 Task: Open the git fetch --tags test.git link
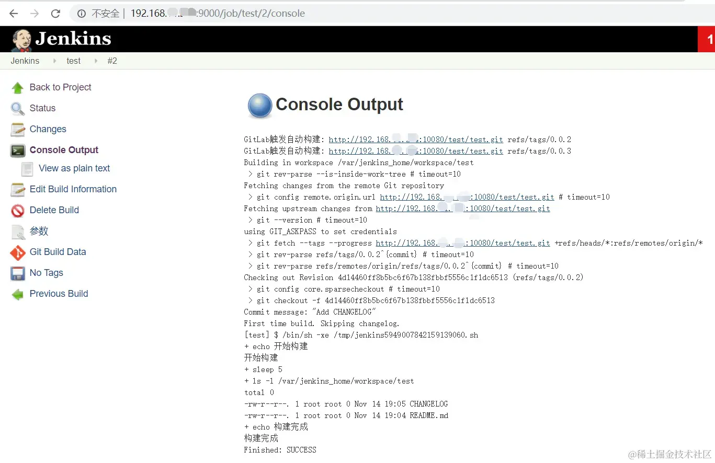click(x=463, y=243)
